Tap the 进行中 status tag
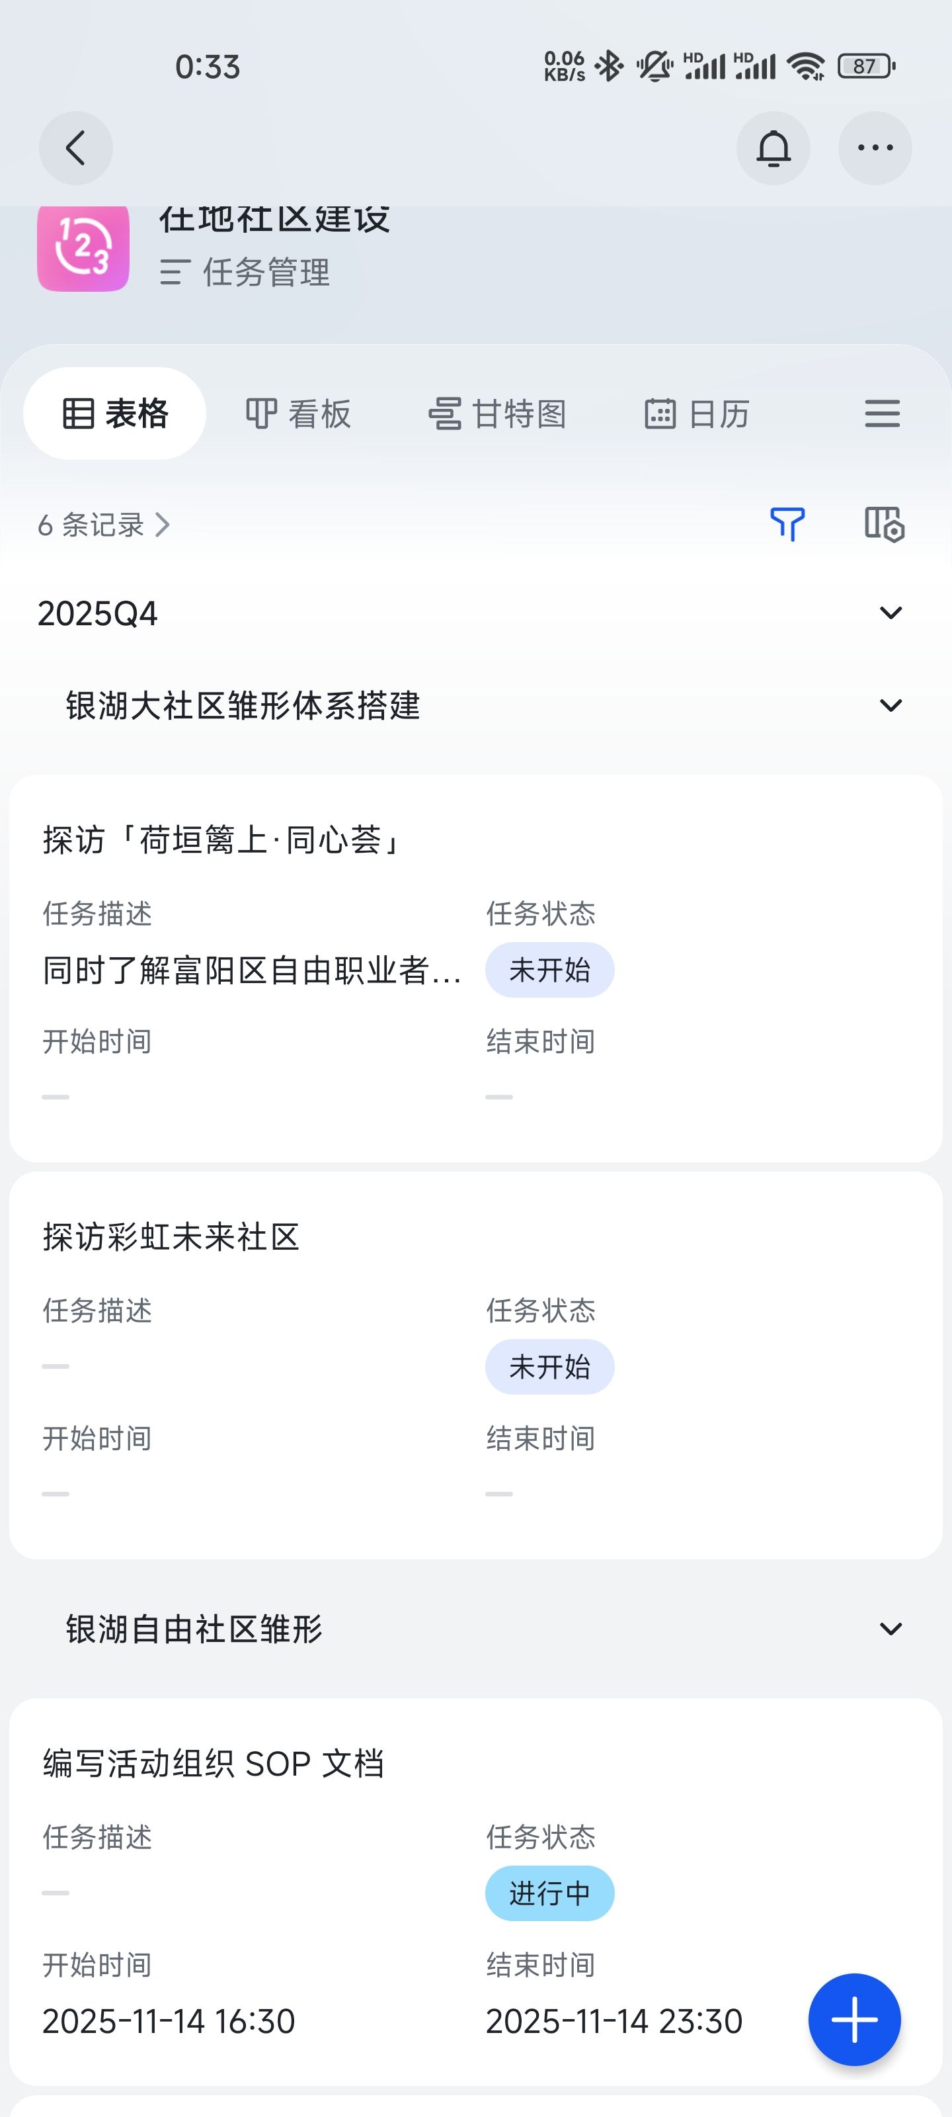Screen dimensions: 952x2117 (x=549, y=1893)
